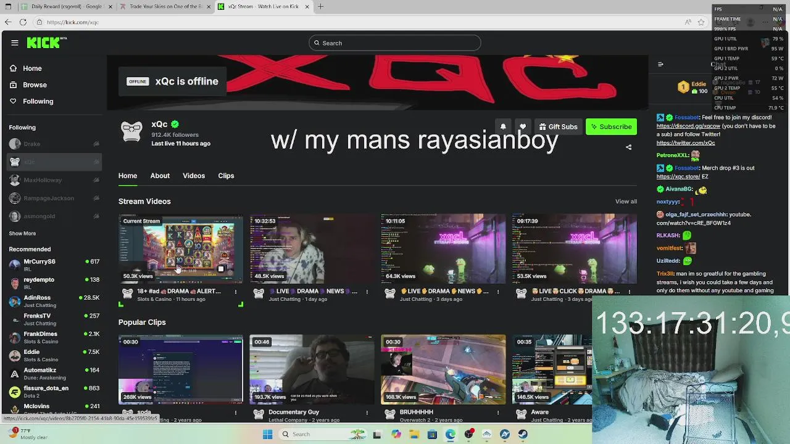Viewport: 790px width, 444px height.
Task: Click the share icon below Subscribe
Action: click(x=628, y=147)
